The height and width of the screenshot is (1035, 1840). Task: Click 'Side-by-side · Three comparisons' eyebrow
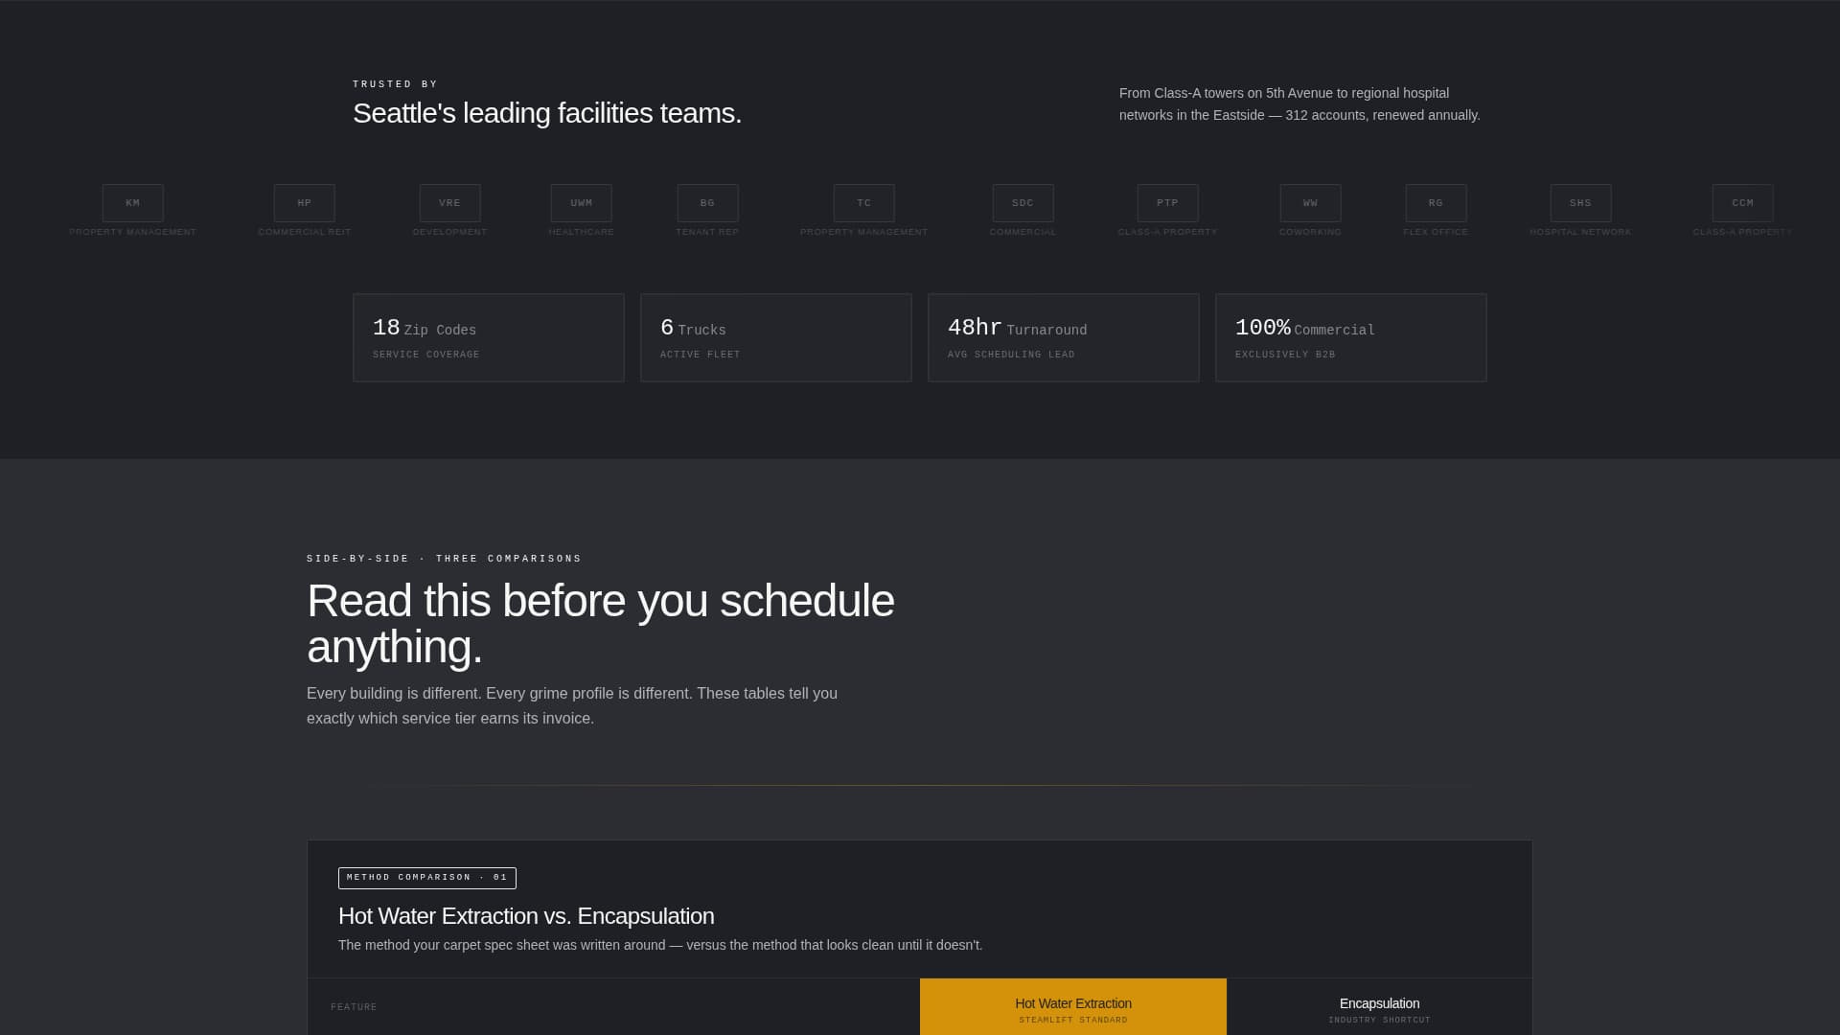pos(445,559)
